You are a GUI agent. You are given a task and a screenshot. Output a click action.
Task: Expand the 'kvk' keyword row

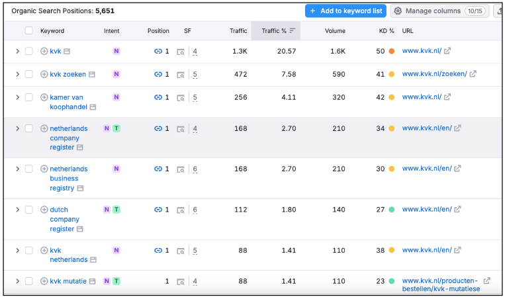(x=17, y=51)
